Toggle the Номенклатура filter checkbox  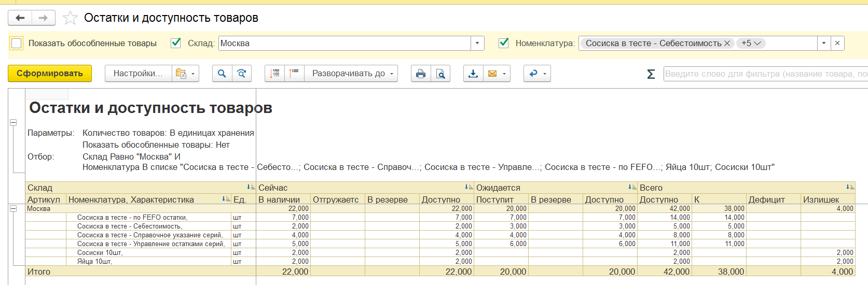click(x=503, y=43)
